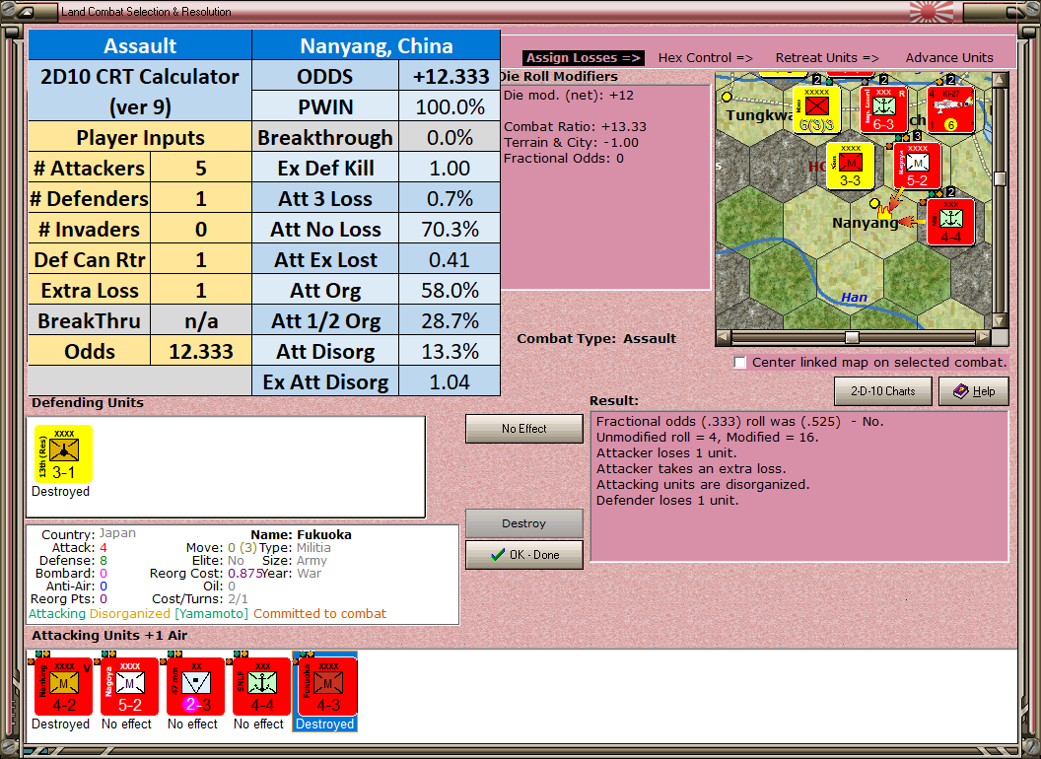
Task: Click the BreakThru n/a cell
Action: [200, 320]
